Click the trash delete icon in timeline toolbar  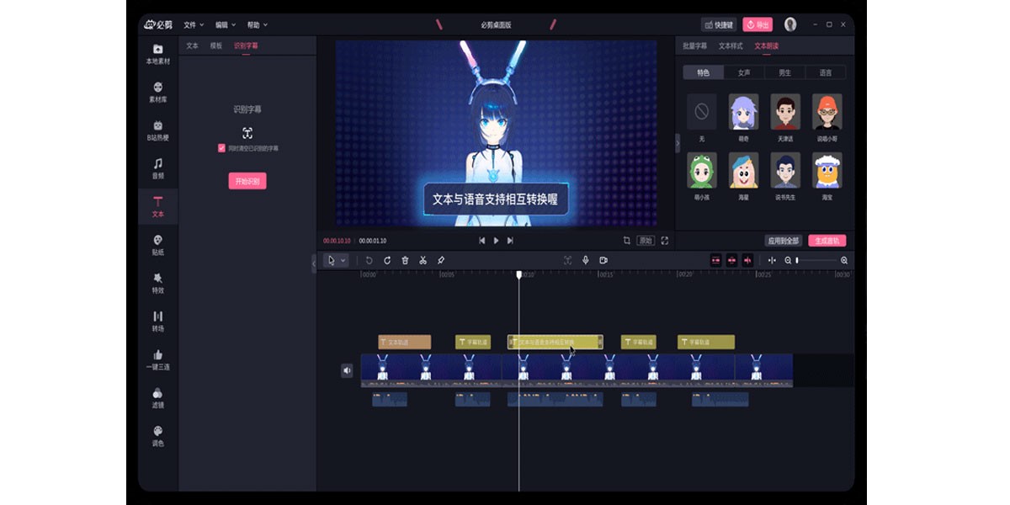pos(405,261)
